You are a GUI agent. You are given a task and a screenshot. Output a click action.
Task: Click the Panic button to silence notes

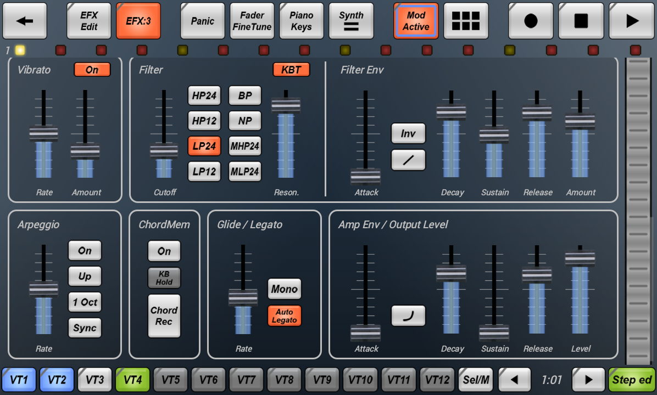(x=202, y=20)
